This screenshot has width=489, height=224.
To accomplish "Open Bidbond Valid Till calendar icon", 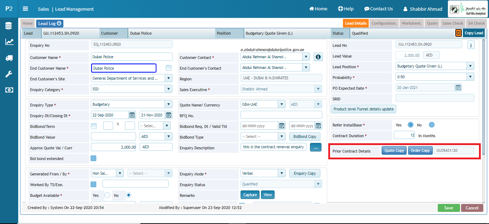I will pyautogui.click(x=318, y=126).
